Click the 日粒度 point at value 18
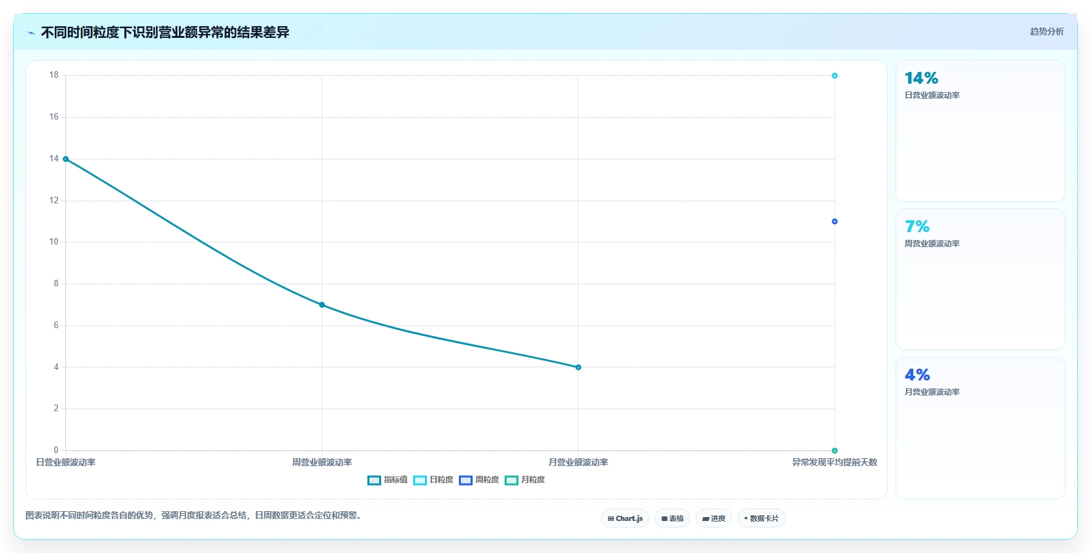The image size is (1091, 553). [x=835, y=76]
